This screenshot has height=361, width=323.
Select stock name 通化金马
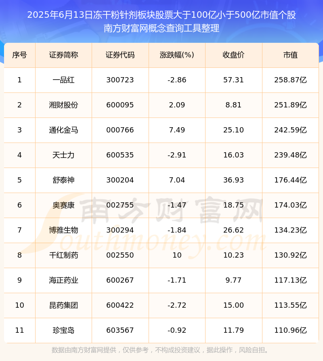click(63, 130)
